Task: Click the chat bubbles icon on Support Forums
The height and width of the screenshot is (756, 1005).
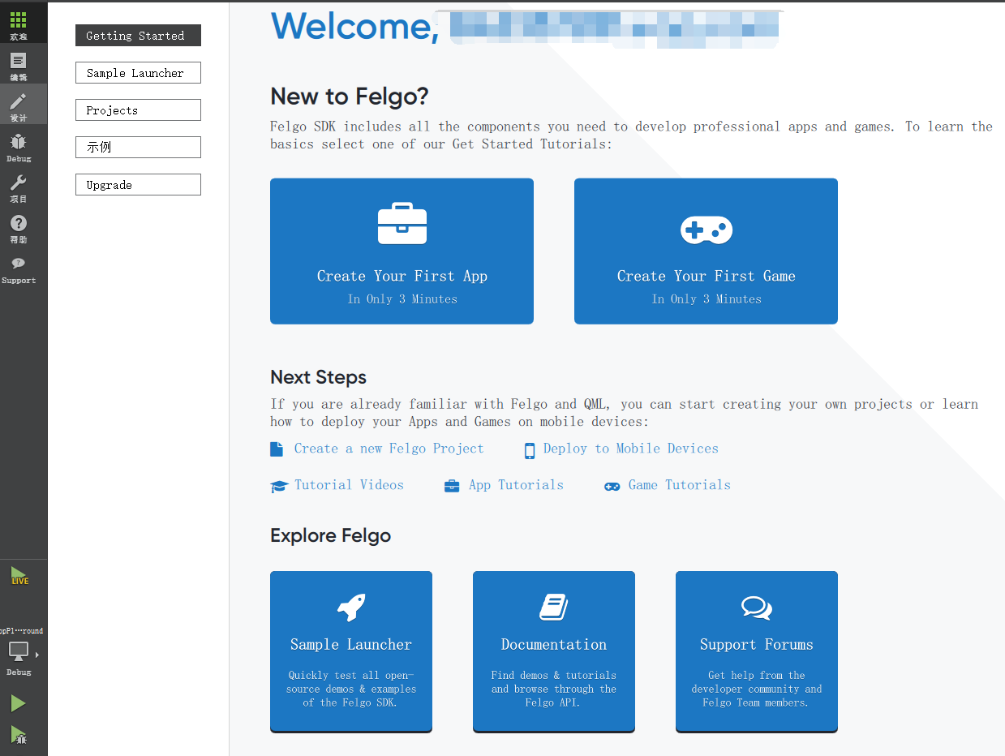Action: [757, 608]
